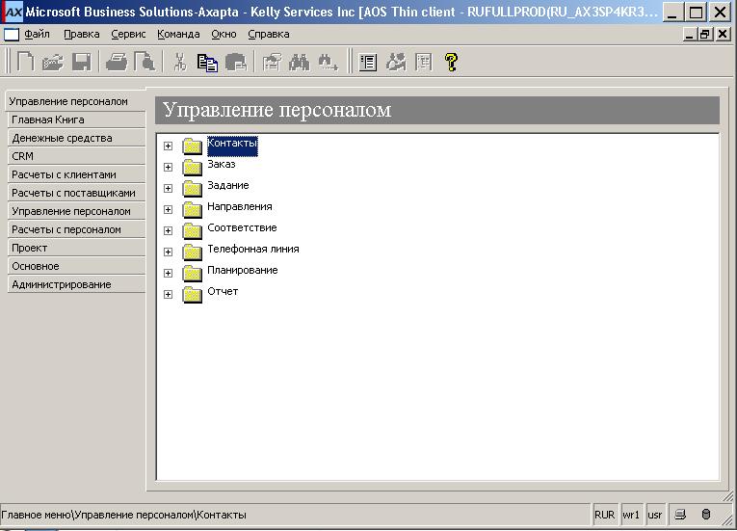Open the Проект module
Viewport: 737px width, 531px height.
[x=76, y=249]
